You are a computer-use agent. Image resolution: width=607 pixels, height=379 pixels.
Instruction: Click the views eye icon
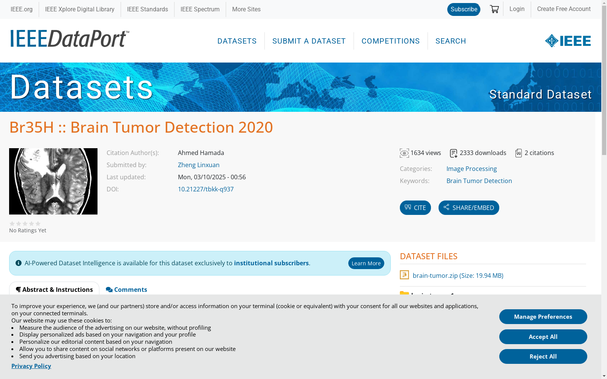click(404, 153)
